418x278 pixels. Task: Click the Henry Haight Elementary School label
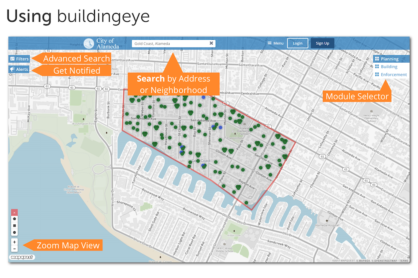coord(371,118)
